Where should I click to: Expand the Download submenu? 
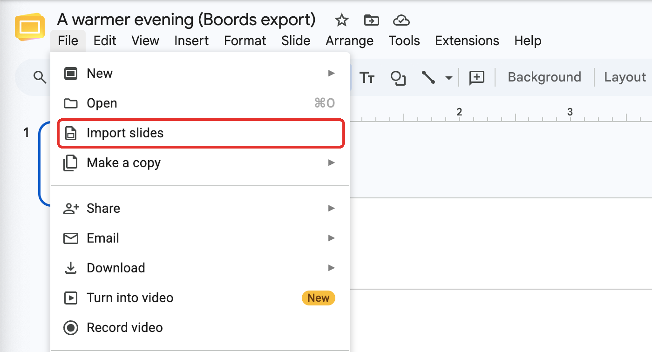(x=200, y=268)
